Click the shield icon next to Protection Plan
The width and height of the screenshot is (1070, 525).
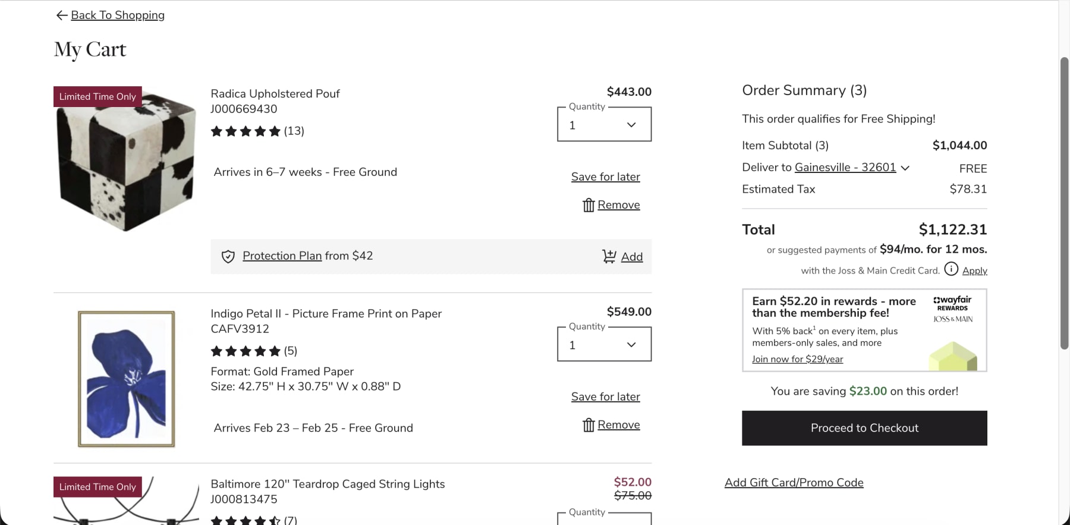(x=228, y=256)
